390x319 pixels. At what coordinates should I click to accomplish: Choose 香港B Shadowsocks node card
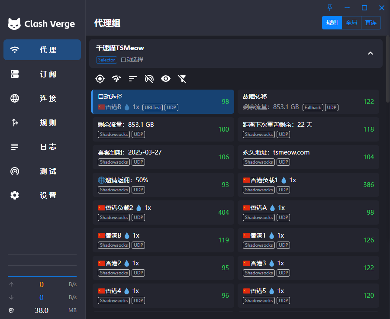[x=163, y=240]
